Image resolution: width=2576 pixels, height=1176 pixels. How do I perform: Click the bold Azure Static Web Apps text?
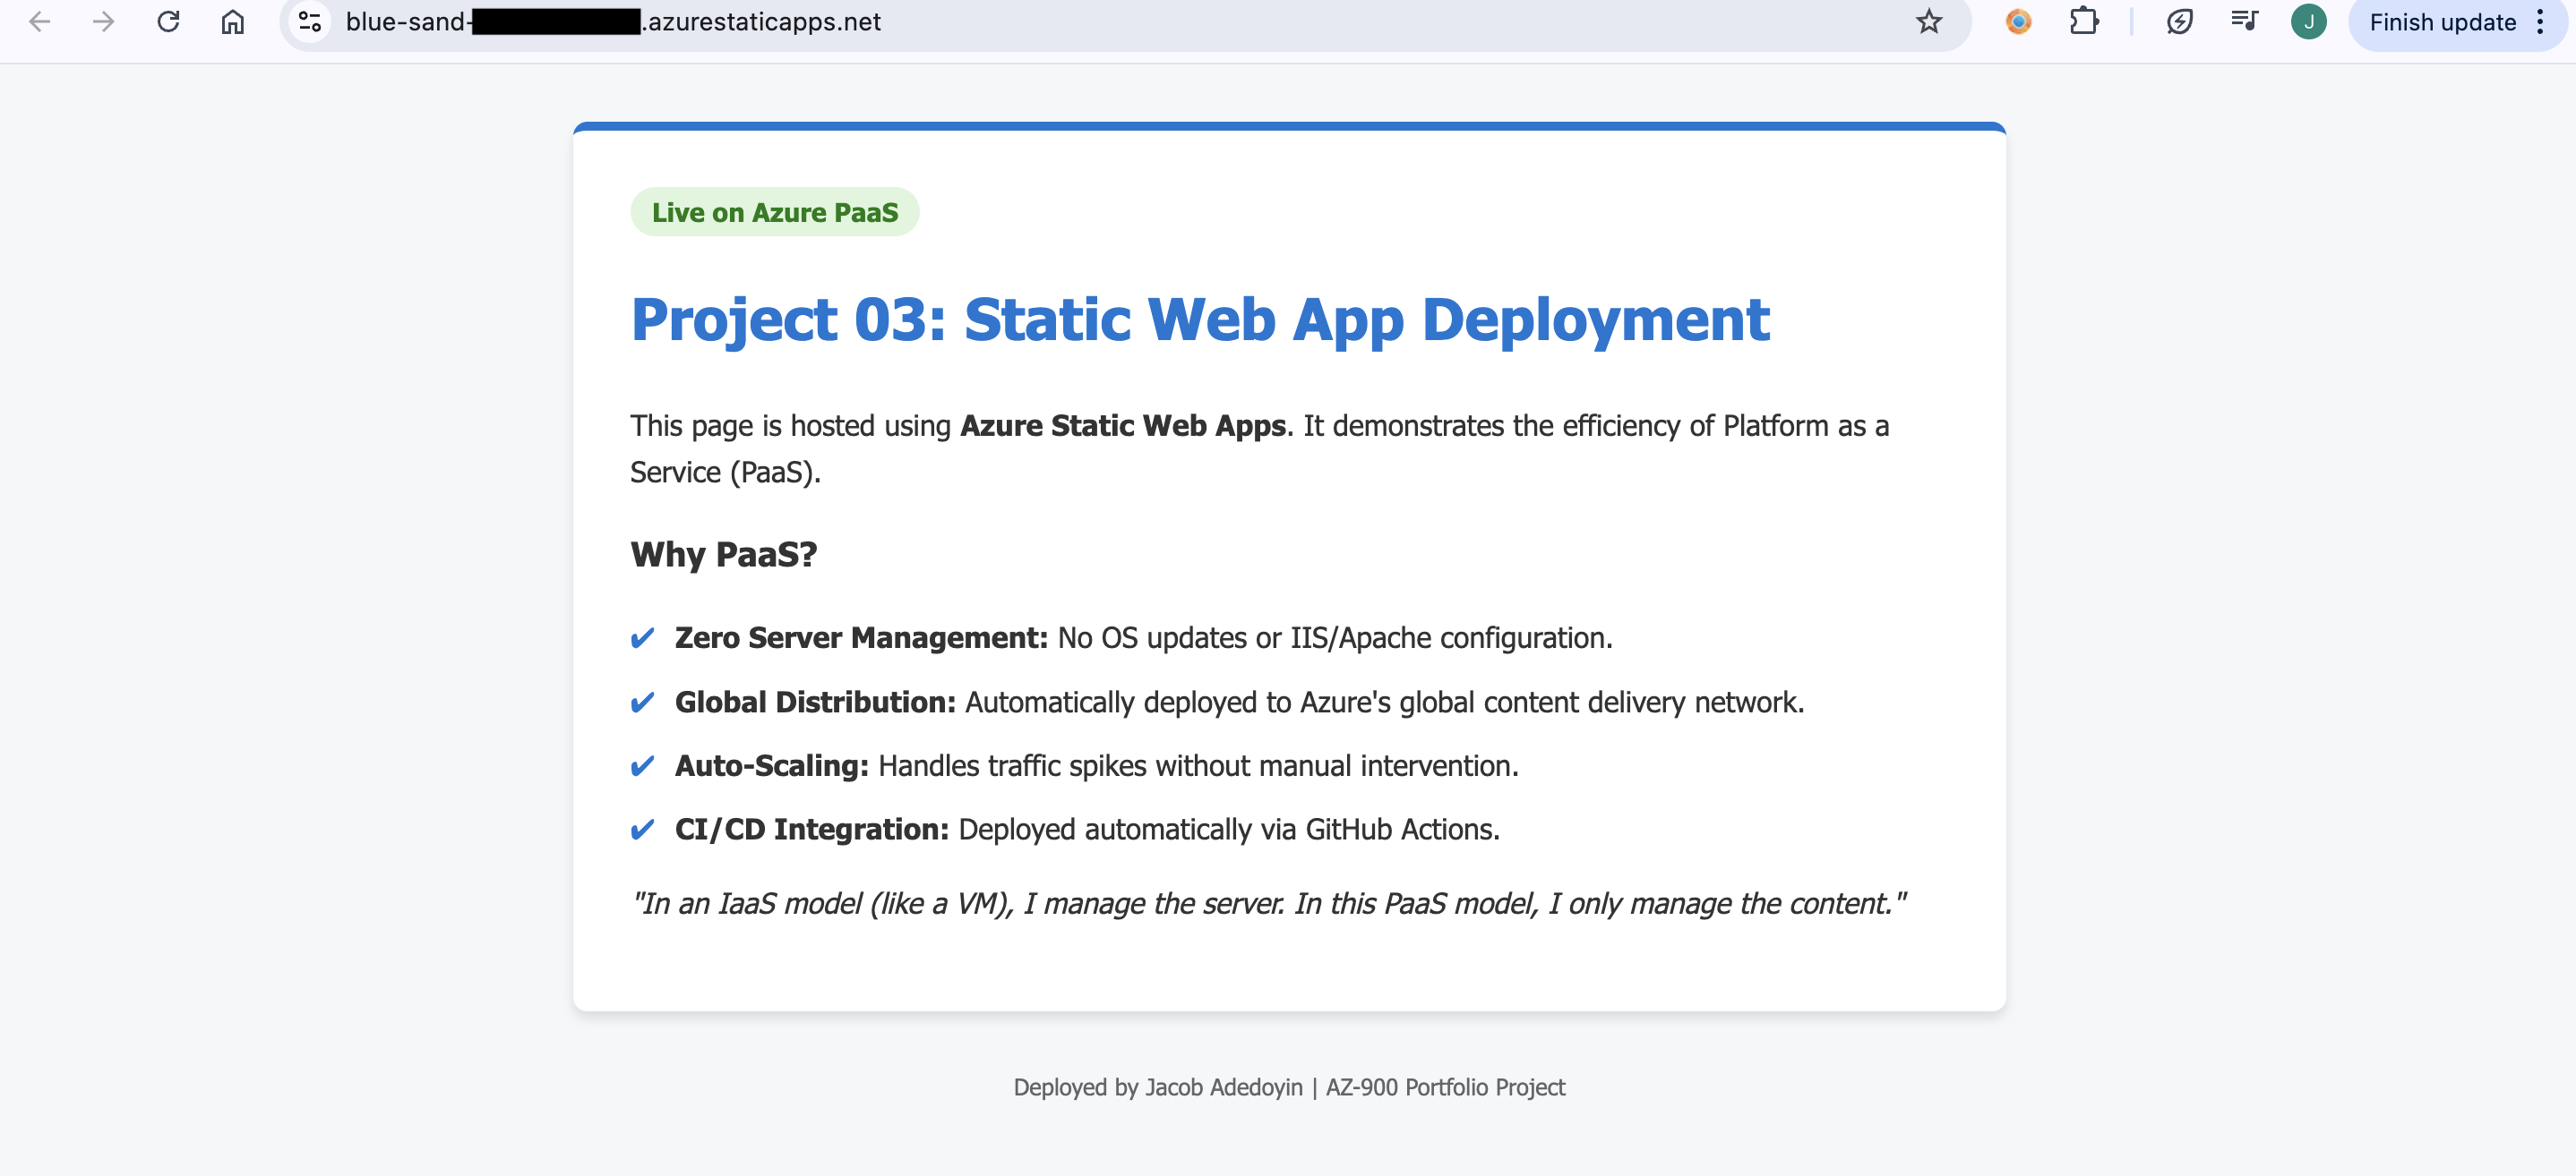[1123, 426]
